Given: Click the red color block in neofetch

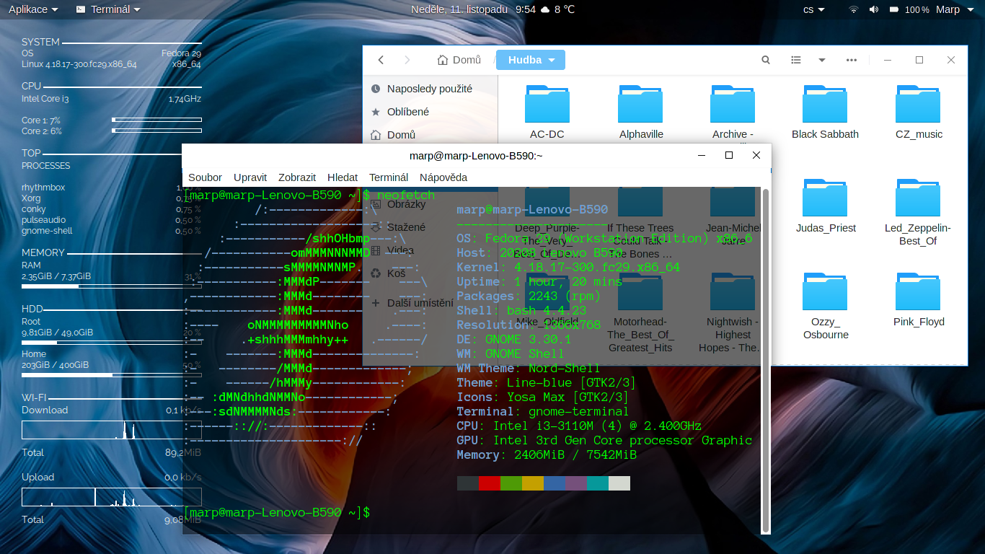Looking at the screenshot, I should (490, 483).
